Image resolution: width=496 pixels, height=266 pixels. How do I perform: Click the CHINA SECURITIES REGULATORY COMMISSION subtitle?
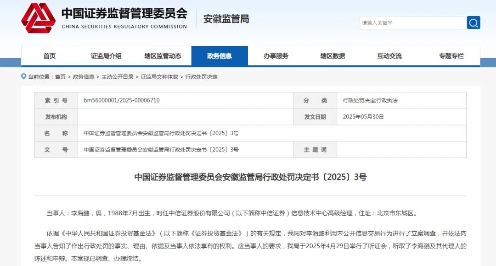tap(124, 27)
